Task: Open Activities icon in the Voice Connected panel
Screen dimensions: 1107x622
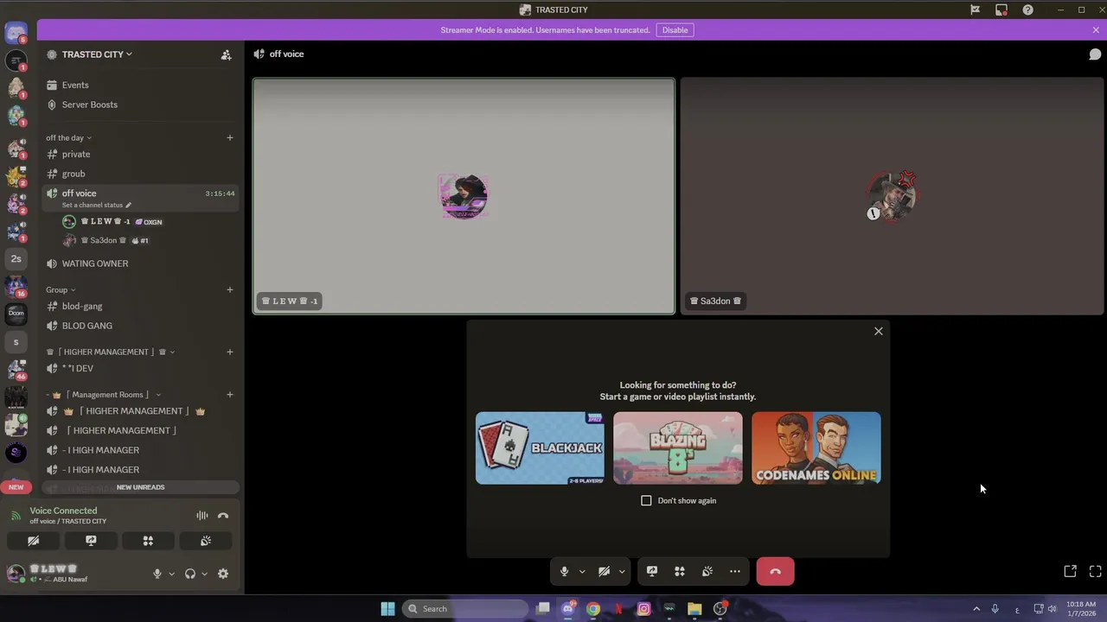Action: [148, 541]
